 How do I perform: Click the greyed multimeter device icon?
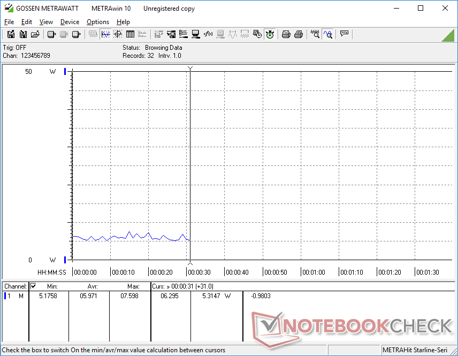[64, 34]
